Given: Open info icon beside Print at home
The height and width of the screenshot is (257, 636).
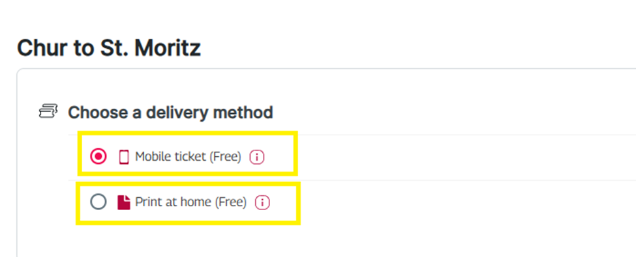Looking at the screenshot, I should 262,202.
